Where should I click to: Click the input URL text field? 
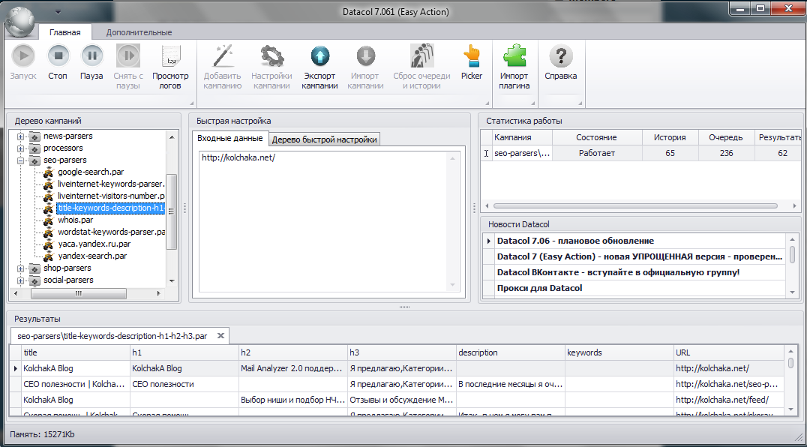328,222
